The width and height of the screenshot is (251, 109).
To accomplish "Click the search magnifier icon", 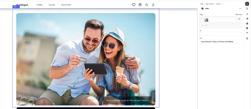I will 147,5.
